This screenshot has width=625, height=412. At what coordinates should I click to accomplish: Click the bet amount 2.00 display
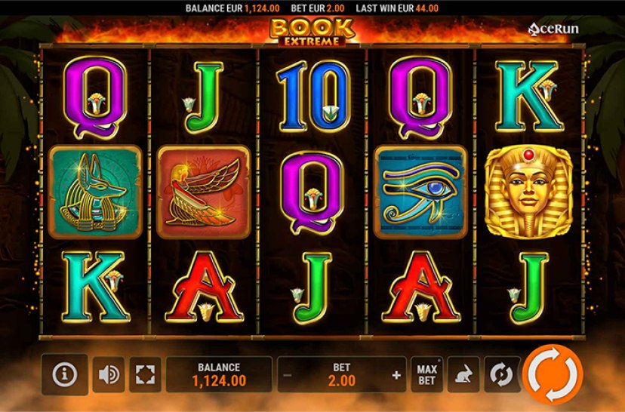[342, 381]
